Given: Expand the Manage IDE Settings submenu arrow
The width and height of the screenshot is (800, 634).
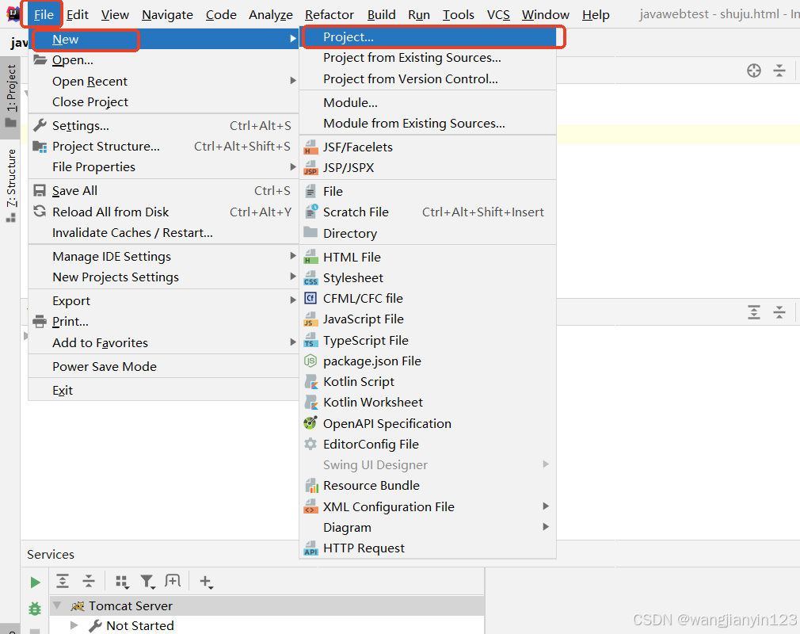Looking at the screenshot, I should coord(293,256).
